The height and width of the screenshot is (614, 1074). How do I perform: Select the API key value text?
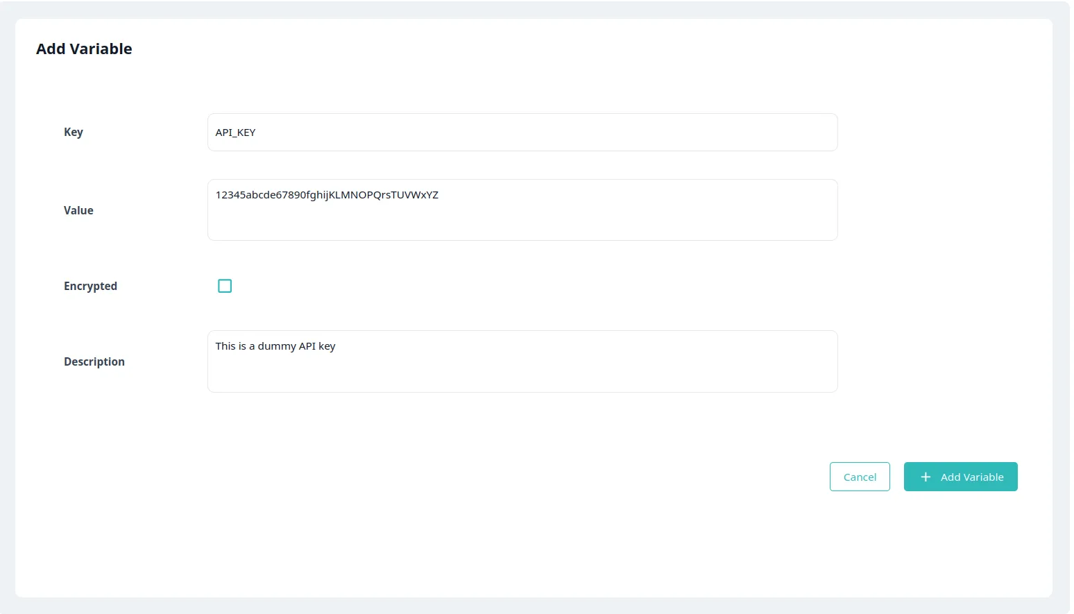click(326, 195)
